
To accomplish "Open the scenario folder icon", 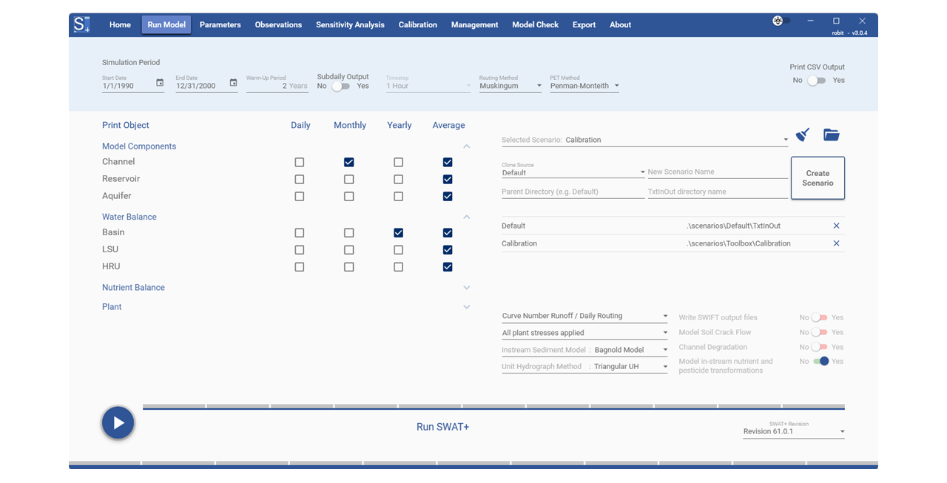I will [831, 135].
